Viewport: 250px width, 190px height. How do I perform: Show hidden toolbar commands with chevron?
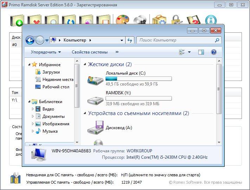(117, 52)
